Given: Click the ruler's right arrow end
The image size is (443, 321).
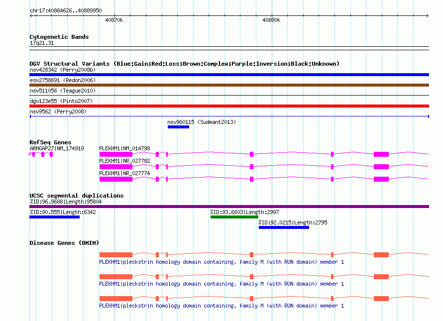Looking at the screenshot, I should (x=427, y=15).
